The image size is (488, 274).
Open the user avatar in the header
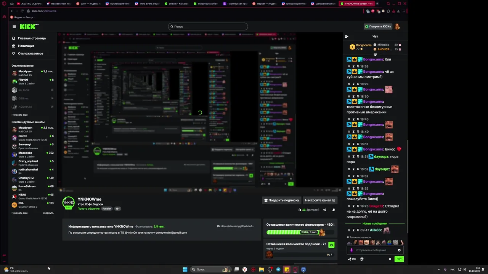click(x=397, y=27)
